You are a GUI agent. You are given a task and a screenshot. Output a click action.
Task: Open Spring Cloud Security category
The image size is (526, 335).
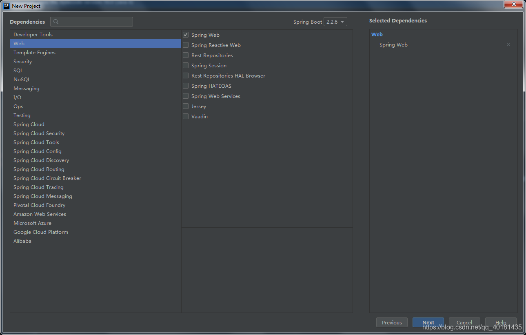(95, 133)
